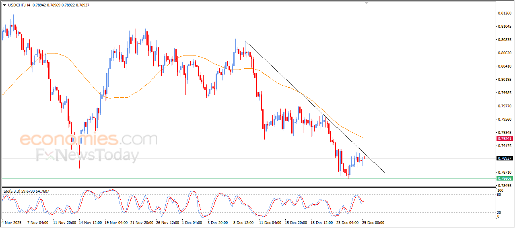Click price axis value 0.79770
515x228 pixels.
505,106
